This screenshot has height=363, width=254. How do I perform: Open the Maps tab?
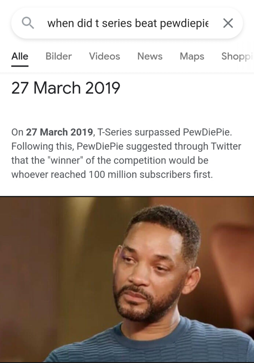pyautogui.click(x=192, y=56)
